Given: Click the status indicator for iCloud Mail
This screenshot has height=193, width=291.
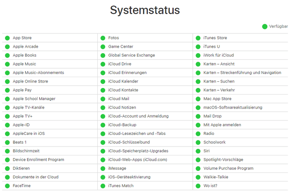Looking at the screenshot, I should tap(103, 99).
